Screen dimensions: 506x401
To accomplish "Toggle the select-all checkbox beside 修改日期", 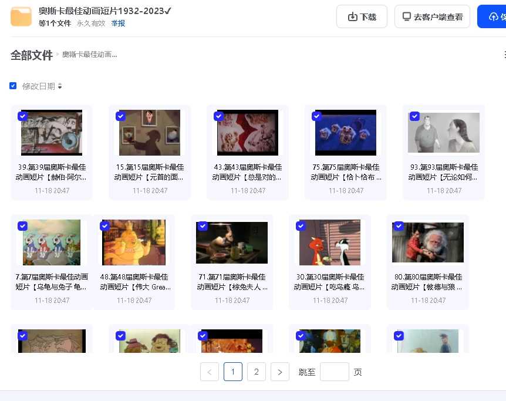I will [x=13, y=86].
